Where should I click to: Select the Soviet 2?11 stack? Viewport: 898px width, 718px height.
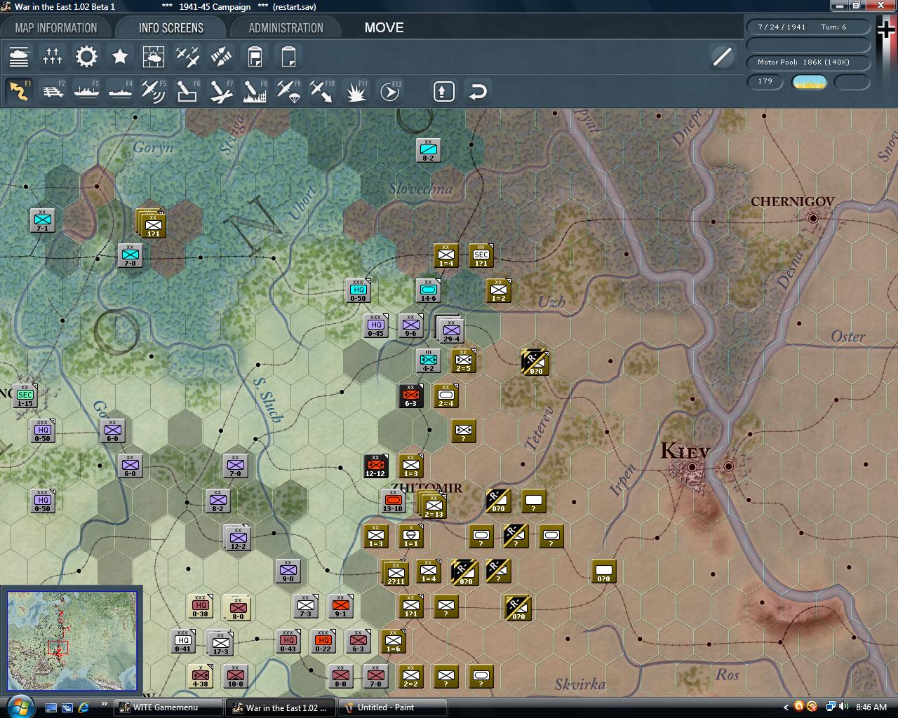tap(395, 573)
